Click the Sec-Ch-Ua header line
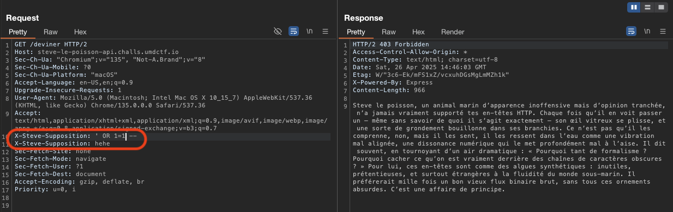The image size is (673, 212). [110, 59]
